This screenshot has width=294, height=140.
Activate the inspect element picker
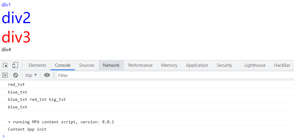(5, 65)
